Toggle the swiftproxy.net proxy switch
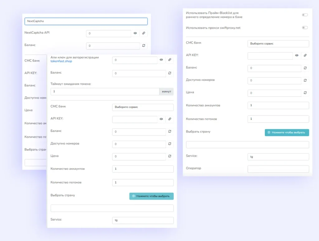The width and height of the screenshot is (319, 241). 305,28
